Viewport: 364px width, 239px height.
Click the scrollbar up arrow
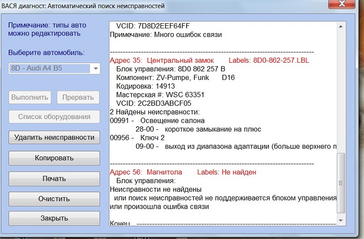341,26
